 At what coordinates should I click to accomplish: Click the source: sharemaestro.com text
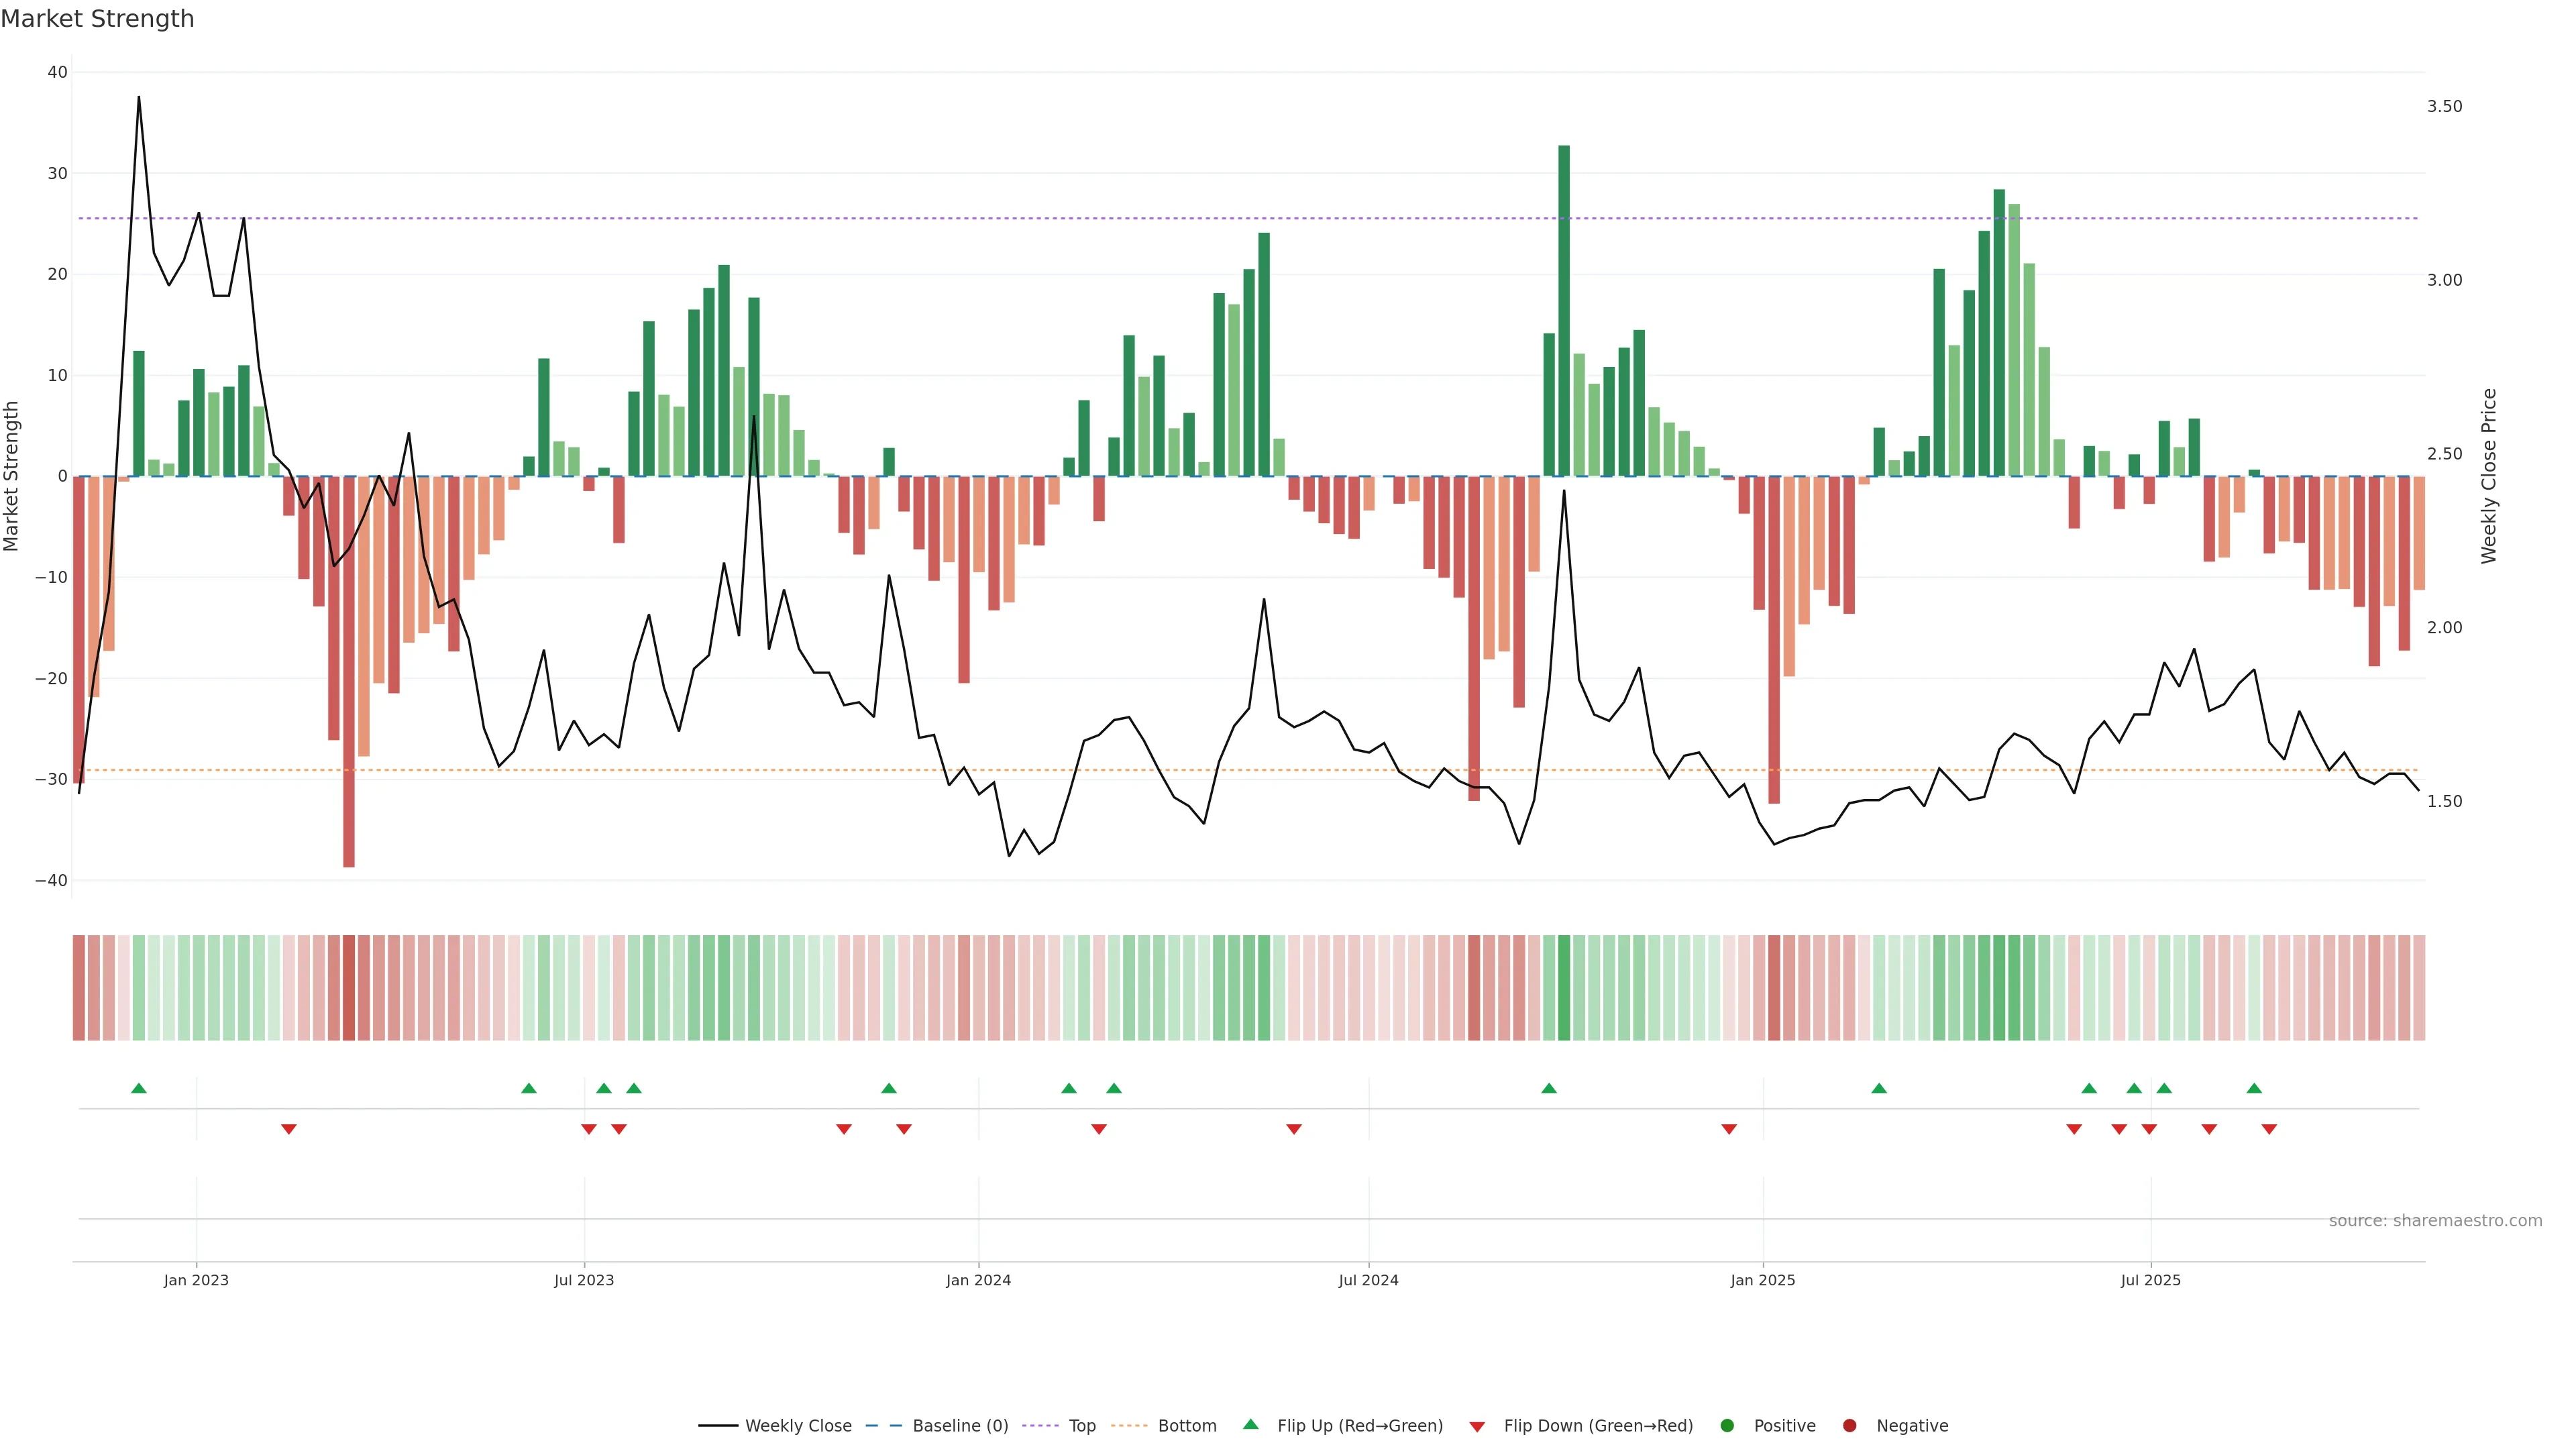2435,1220
